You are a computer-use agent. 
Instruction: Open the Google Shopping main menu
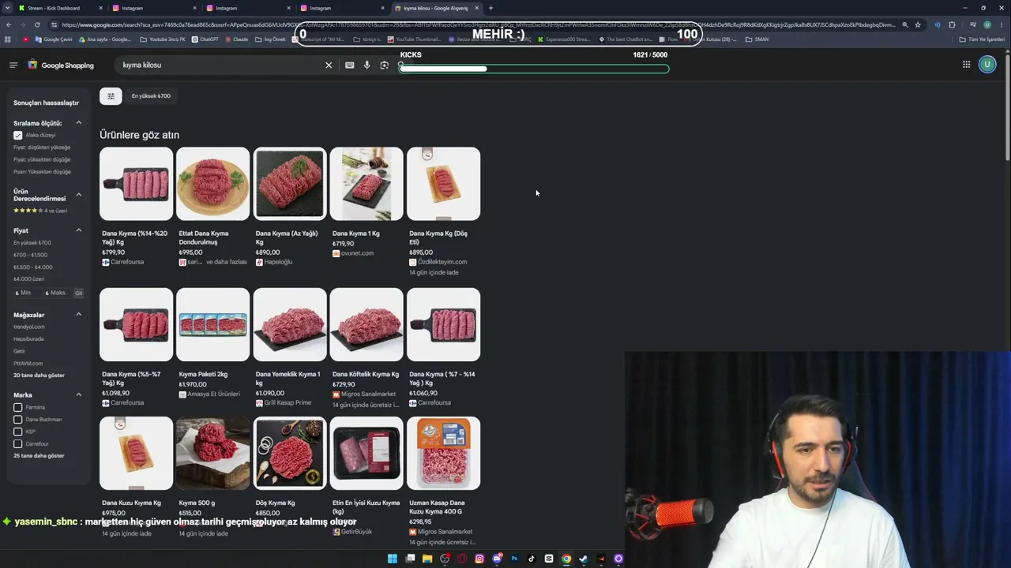tap(13, 65)
